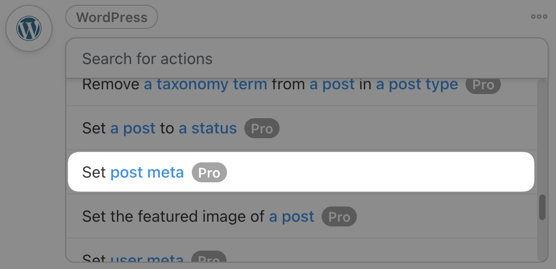Select the highlighted Set post meta action
Screen dimensions: 556x269
click(95, 172)
